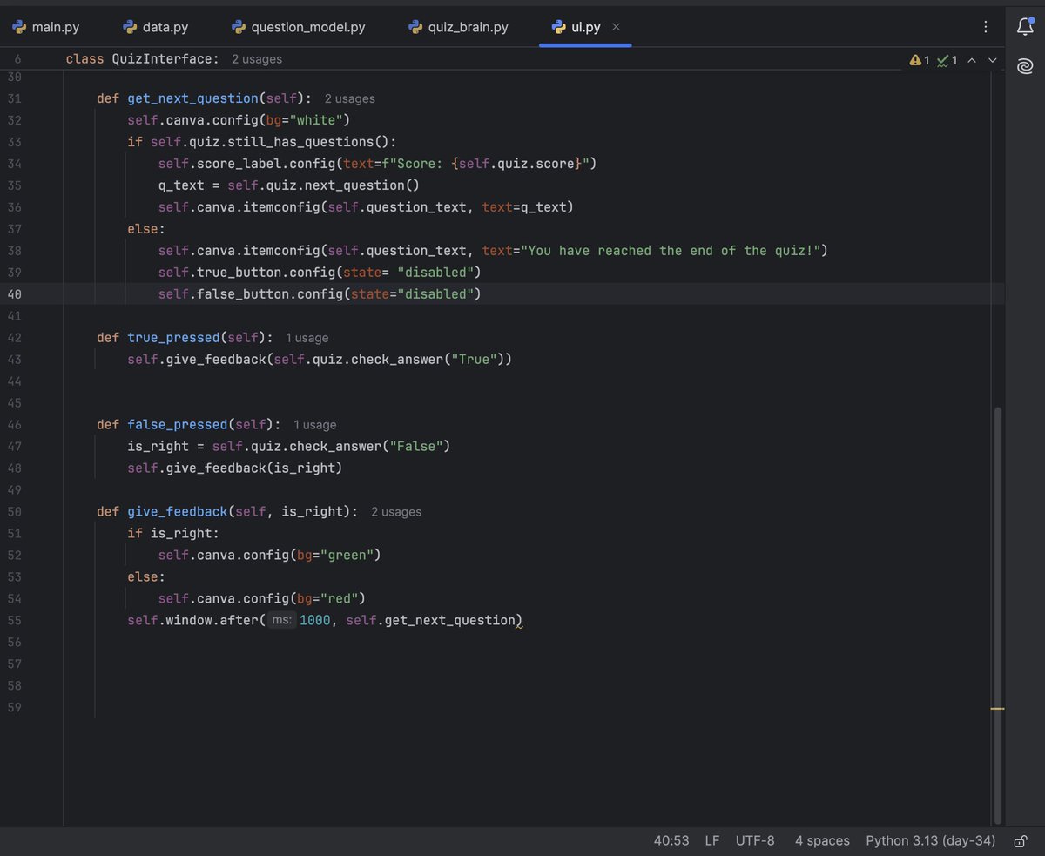1045x856 pixels.
Task: Click false_button on line 40
Action: 243,294
